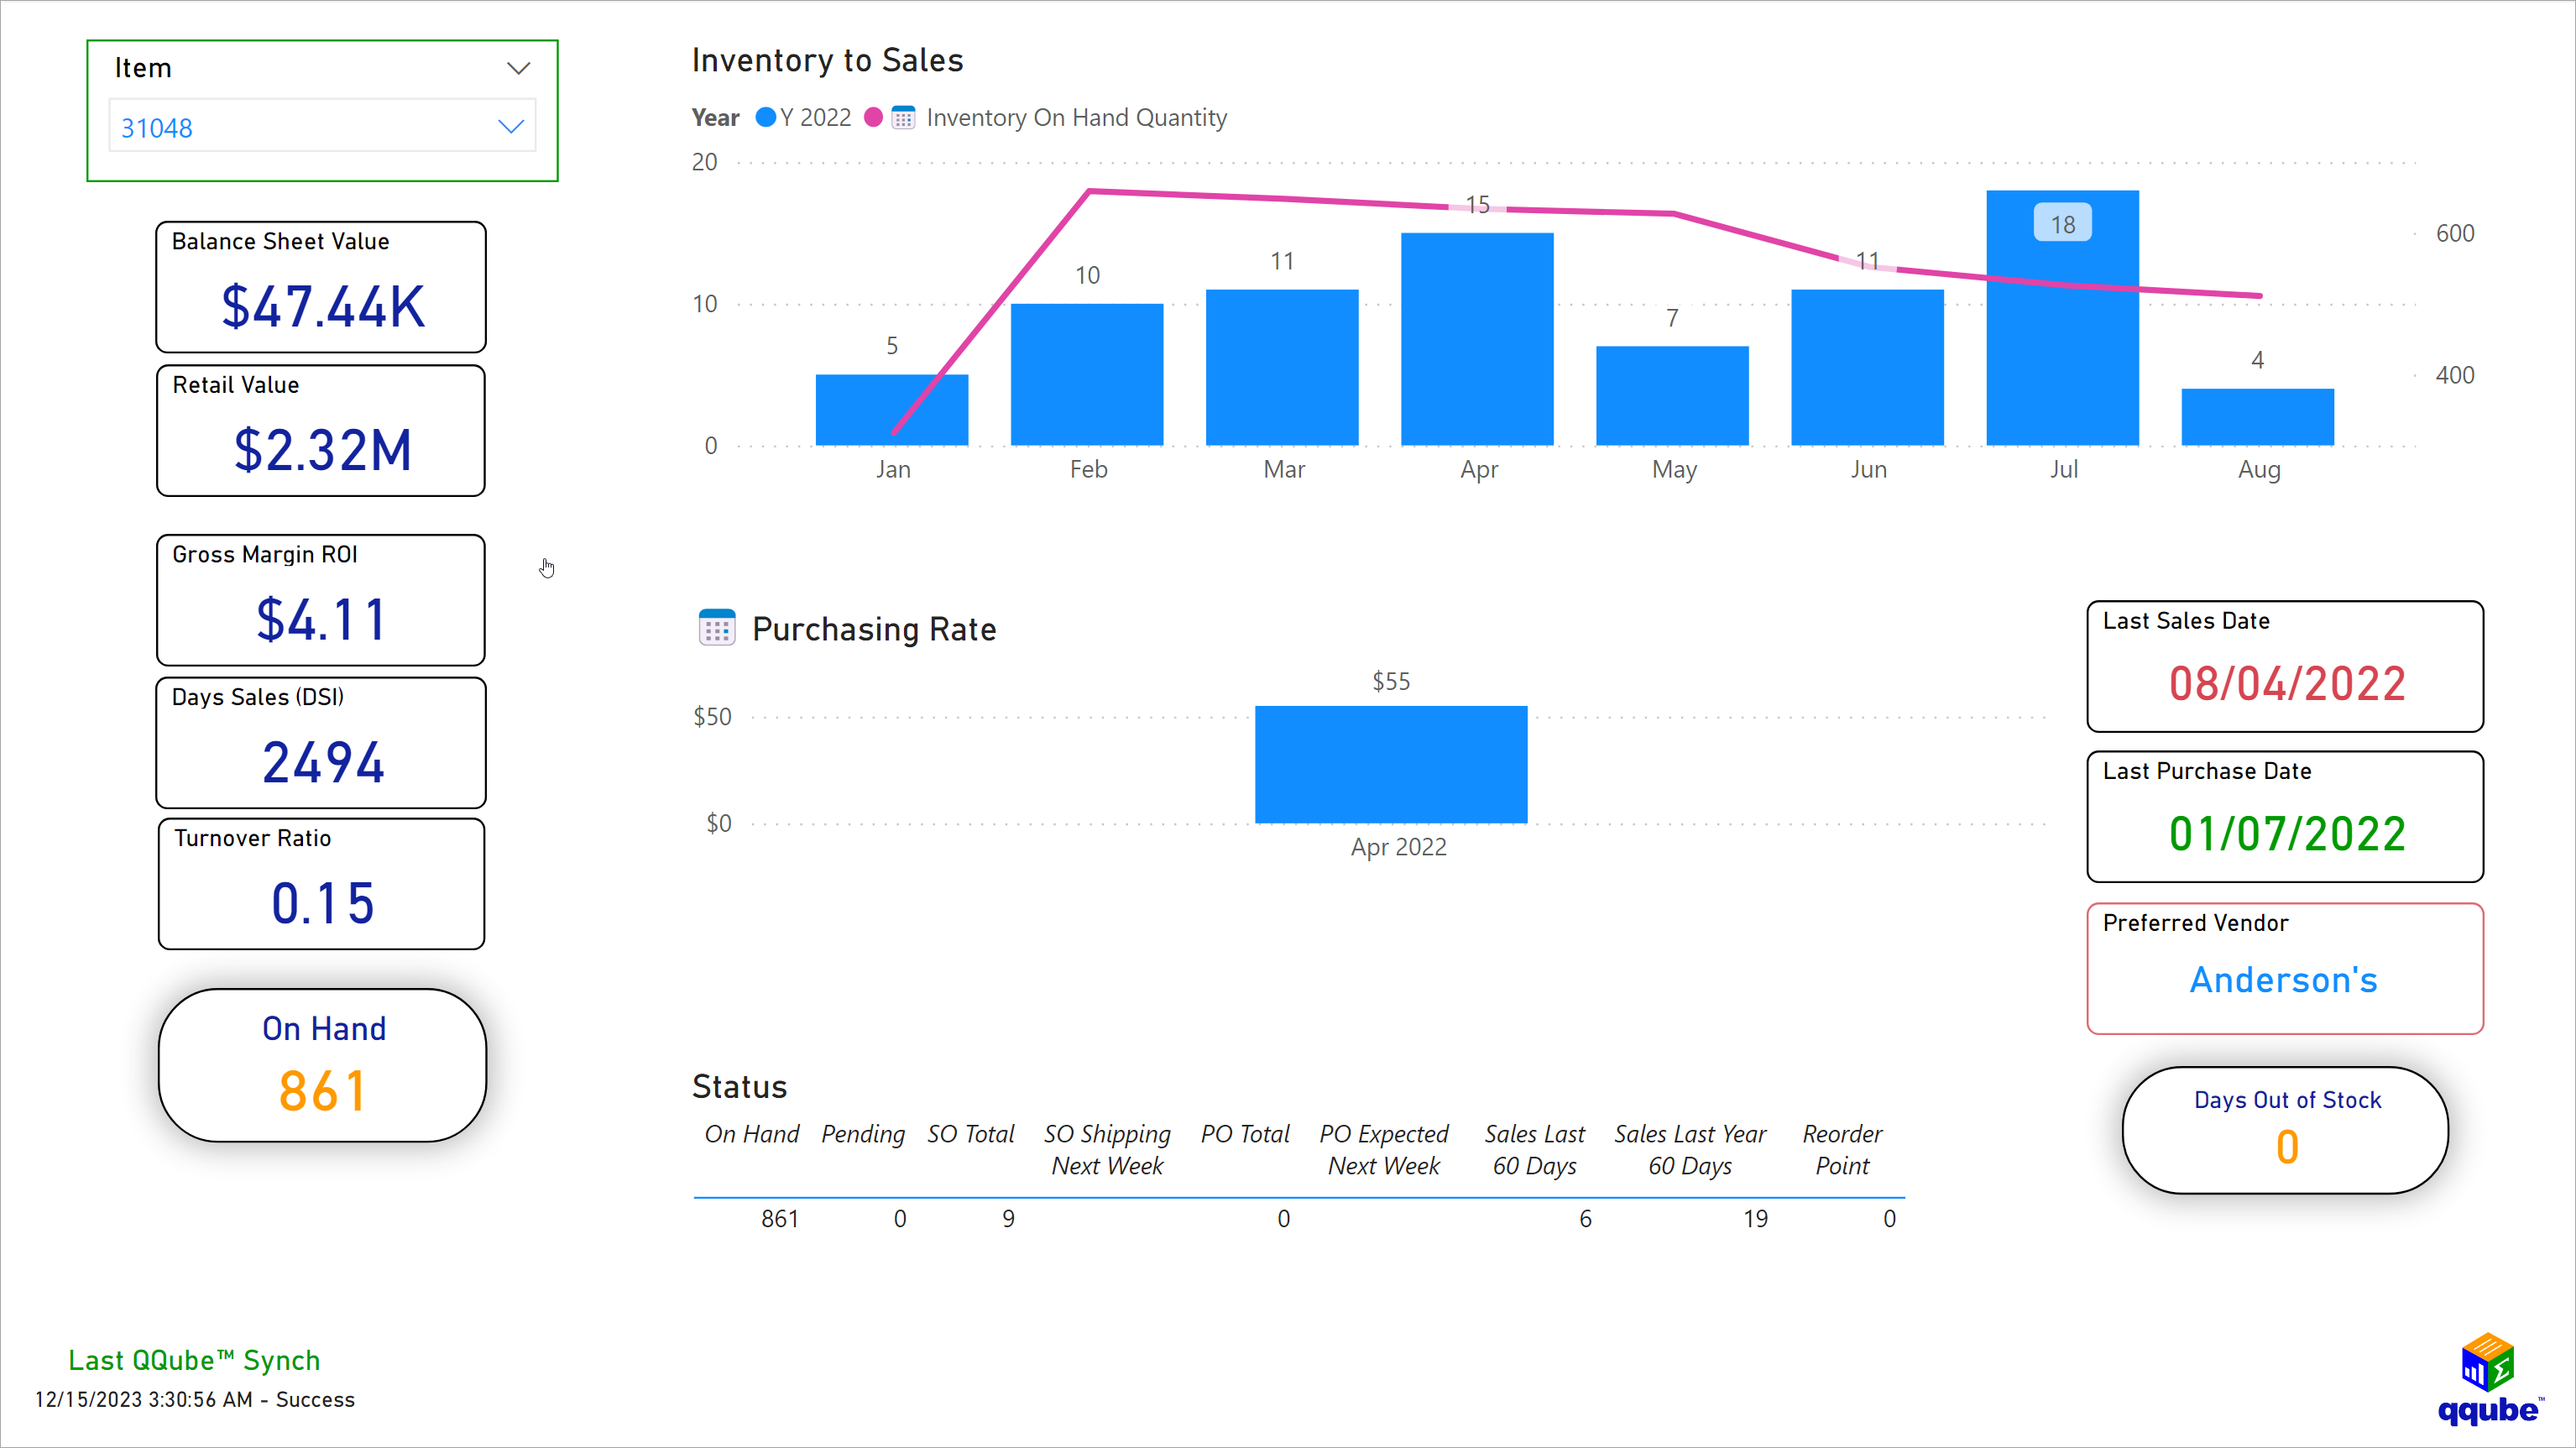This screenshot has height=1448, width=2576.
Task: Click the Days Out of Stock card
Action: pos(2286,1128)
